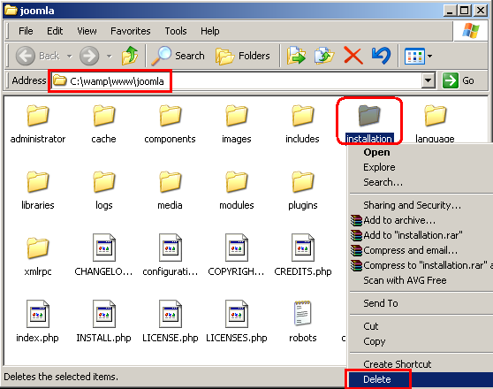493x389 pixels.
Task: Click the green Go button
Action: coord(459,80)
